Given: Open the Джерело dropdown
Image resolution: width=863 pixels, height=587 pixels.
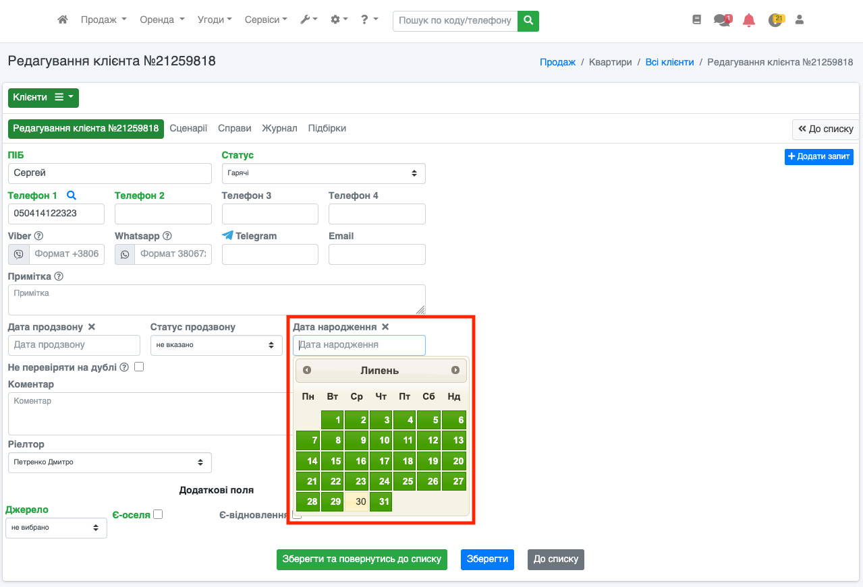Looking at the screenshot, I should (x=56, y=528).
